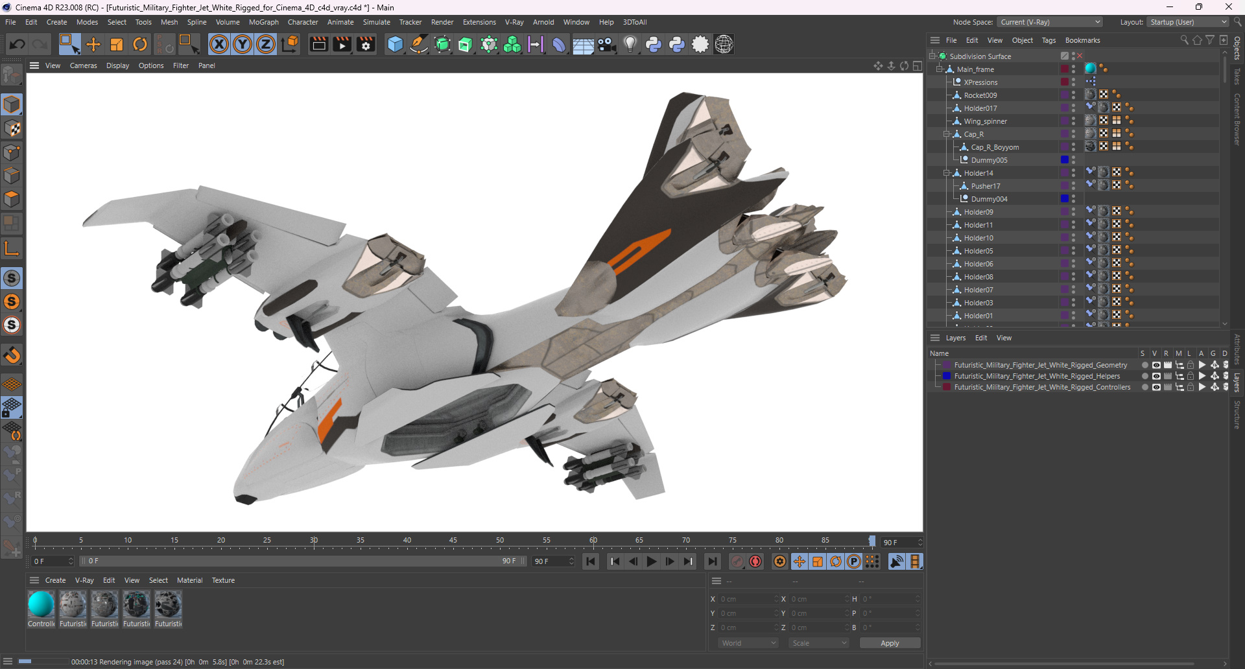Toggle Y axis lock
This screenshot has width=1245, height=669.
pos(243,44)
